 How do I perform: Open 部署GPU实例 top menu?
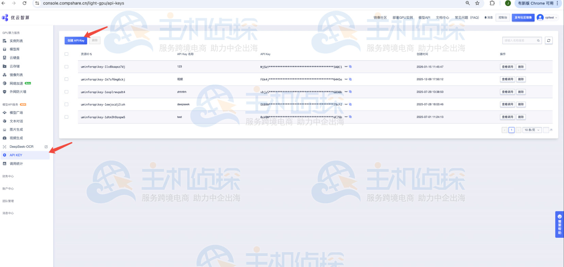[403, 18]
